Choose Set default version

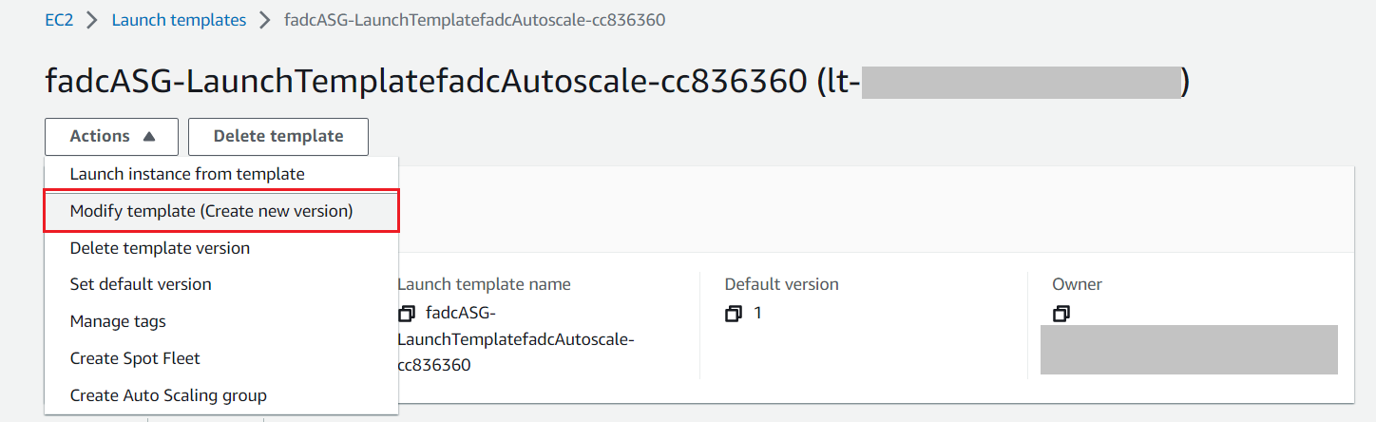click(x=141, y=284)
